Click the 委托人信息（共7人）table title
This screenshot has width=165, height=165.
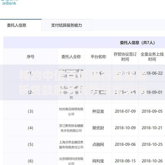[137, 43]
